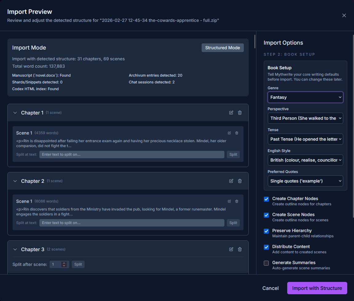Click the Split after scene number stepper
This screenshot has width=354, height=301.
[64, 264]
